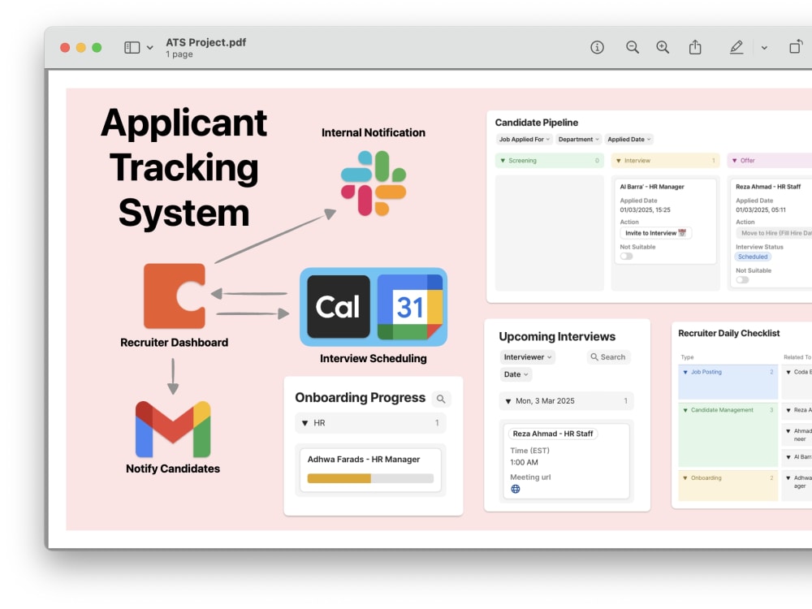Screen dimensions: 812x609
Task: Zoom in on the PDF page
Action: [x=663, y=48]
